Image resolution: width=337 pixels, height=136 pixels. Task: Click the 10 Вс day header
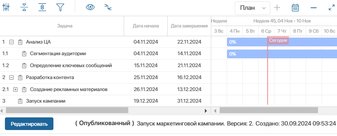(x=330, y=31)
